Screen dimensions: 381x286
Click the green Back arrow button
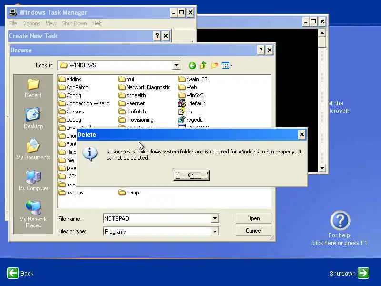[x=13, y=273]
